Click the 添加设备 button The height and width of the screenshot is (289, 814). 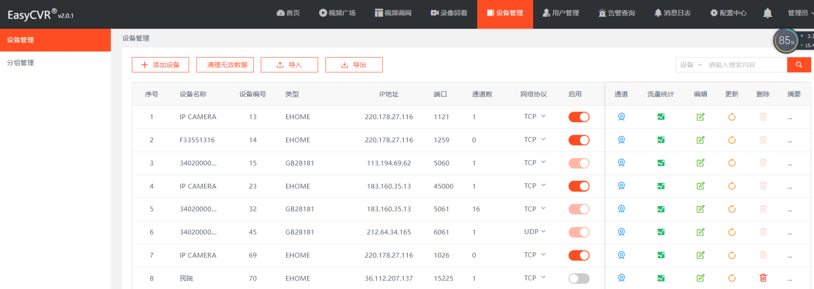(161, 65)
